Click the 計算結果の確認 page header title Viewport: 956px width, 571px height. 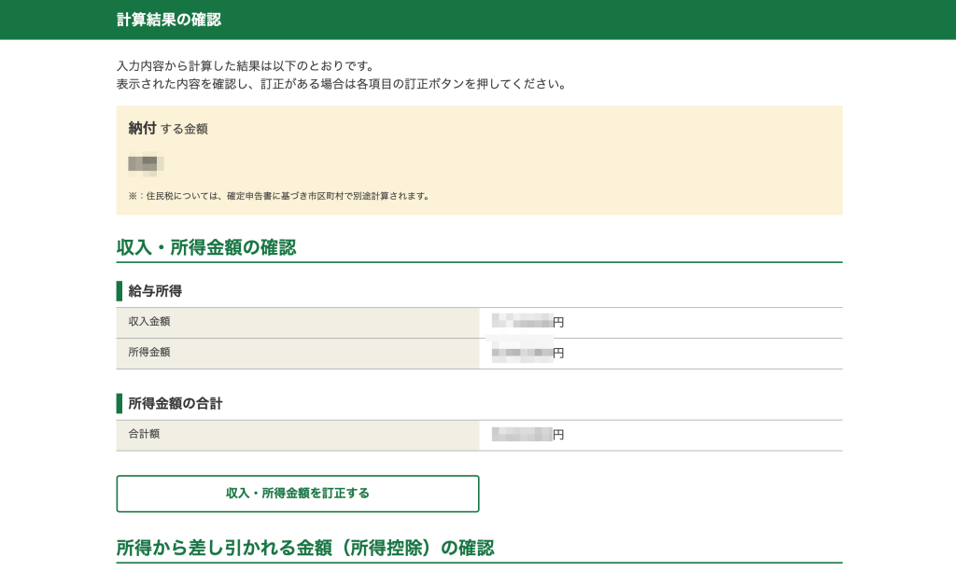tap(169, 20)
